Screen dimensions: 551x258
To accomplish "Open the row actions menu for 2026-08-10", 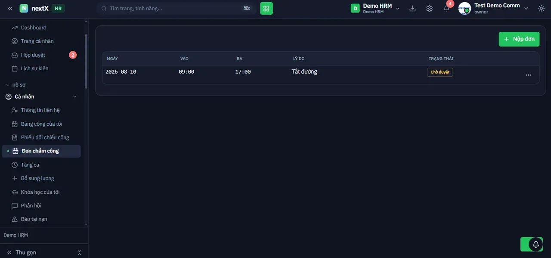I will click(529, 75).
